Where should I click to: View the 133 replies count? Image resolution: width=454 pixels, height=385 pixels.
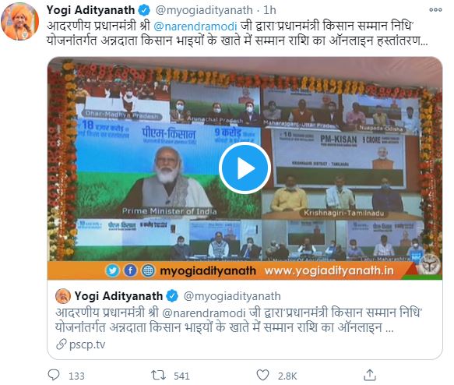[76, 376]
